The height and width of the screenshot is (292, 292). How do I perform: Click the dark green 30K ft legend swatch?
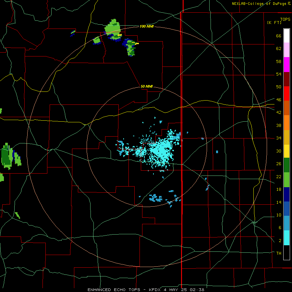(x=286, y=165)
